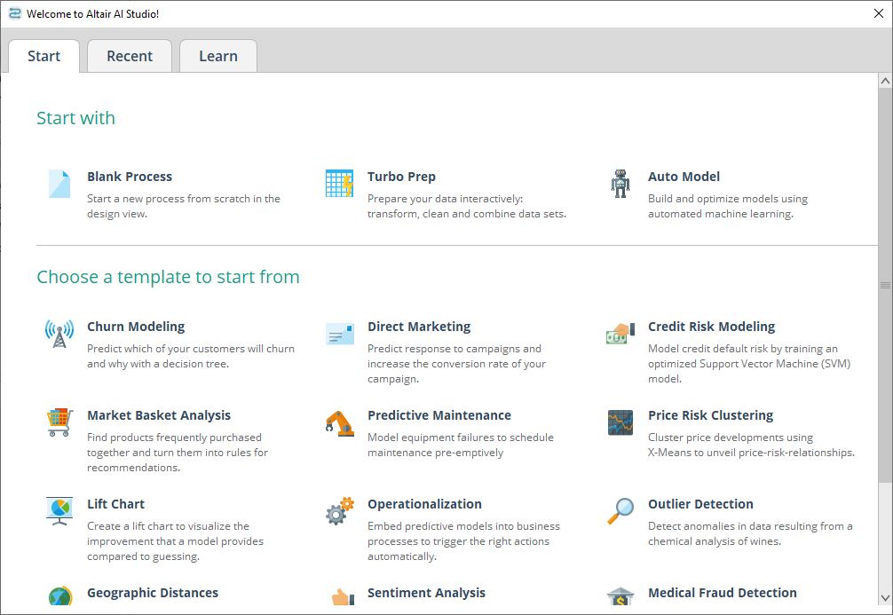This screenshot has height=615, width=893.
Task: Select the Blank Process icon
Action: 59,184
